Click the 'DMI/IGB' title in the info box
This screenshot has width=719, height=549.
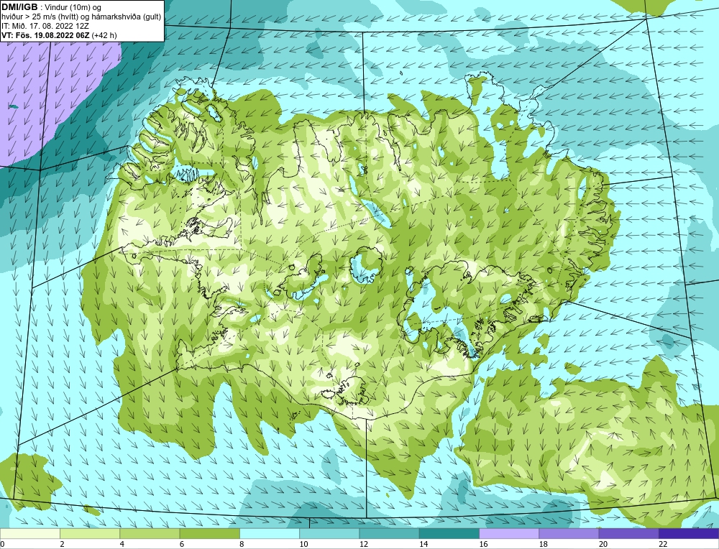click(19, 7)
